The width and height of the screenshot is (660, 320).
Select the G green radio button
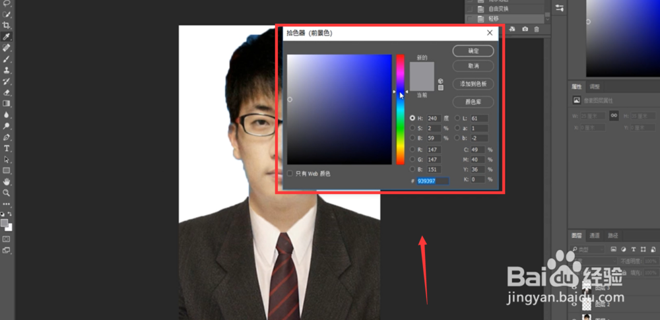[412, 160]
